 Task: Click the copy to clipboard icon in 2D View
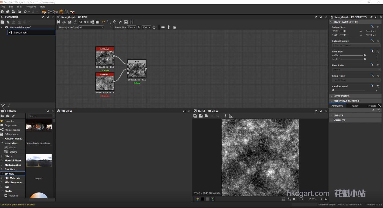tap(207, 116)
